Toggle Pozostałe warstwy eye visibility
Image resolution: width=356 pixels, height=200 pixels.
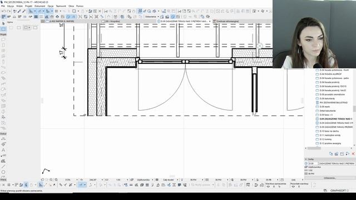[x=293, y=187]
